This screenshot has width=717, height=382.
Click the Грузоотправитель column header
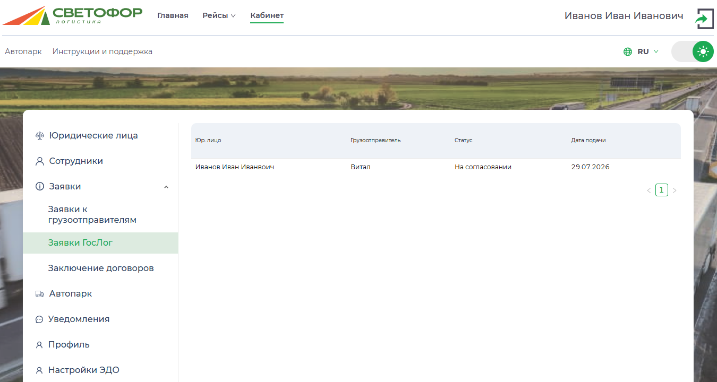click(375, 140)
